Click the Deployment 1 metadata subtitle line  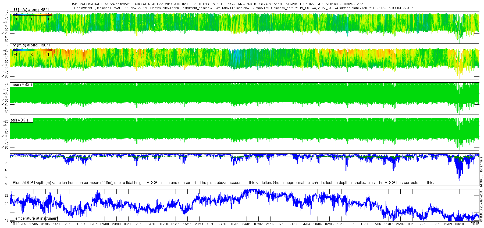(x=243, y=8)
